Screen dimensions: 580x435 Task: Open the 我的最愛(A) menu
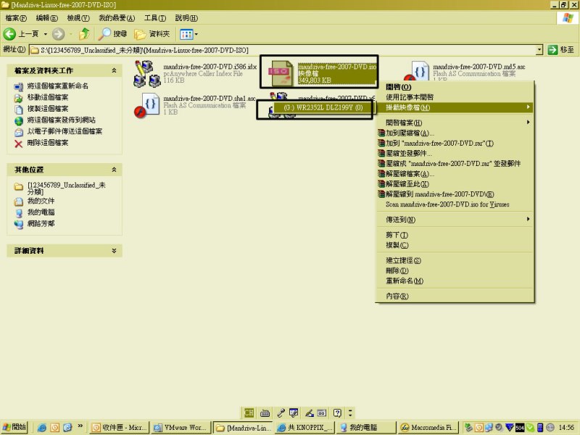pyautogui.click(x=117, y=17)
